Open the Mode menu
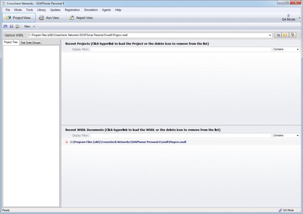 tap(18, 10)
